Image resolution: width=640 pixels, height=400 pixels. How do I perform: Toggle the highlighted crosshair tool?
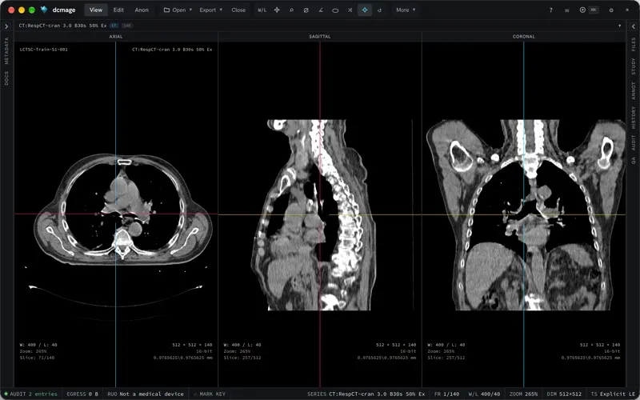[x=365, y=10]
